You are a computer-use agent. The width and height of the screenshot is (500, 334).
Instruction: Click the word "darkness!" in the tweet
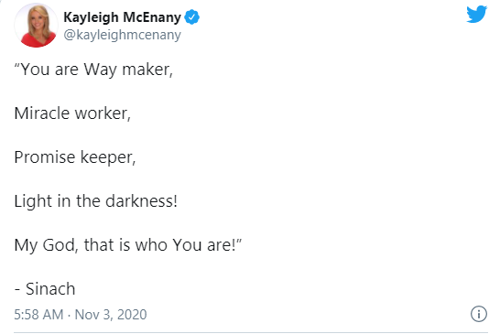[141, 201]
